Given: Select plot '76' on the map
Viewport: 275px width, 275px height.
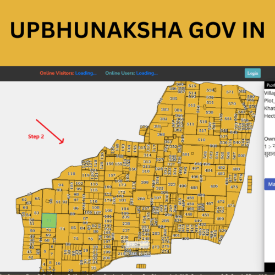Looking at the screenshot, I should 90,239.
